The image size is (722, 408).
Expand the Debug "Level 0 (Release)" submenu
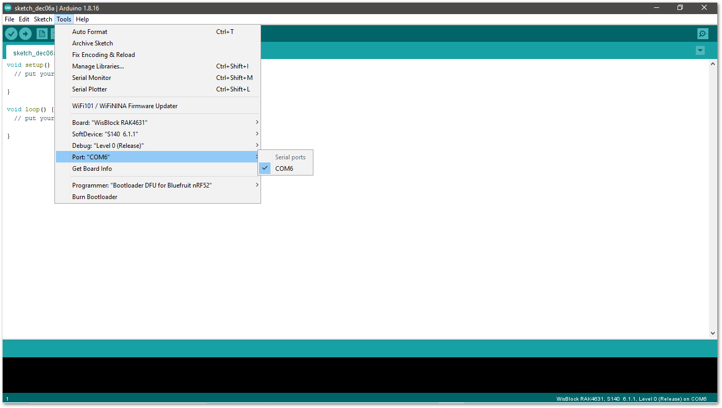[158, 146]
